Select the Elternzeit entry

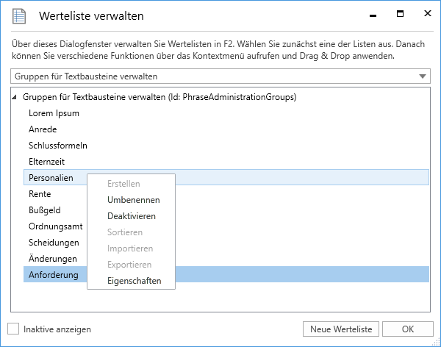48,162
